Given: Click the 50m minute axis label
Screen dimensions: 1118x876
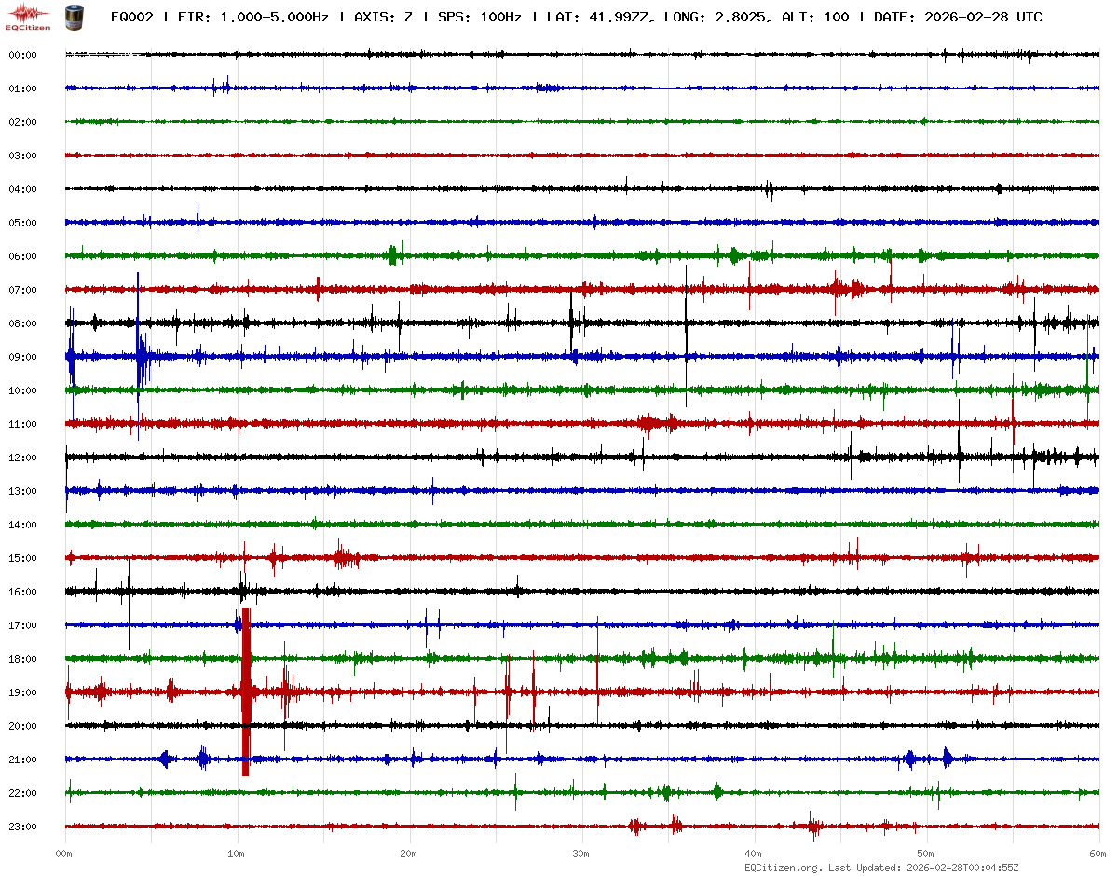Looking at the screenshot, I should pyautogui.click(x=925, y=853).
